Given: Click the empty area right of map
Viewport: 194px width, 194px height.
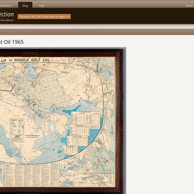Looking at the screenshot, I should pos(160,114).
